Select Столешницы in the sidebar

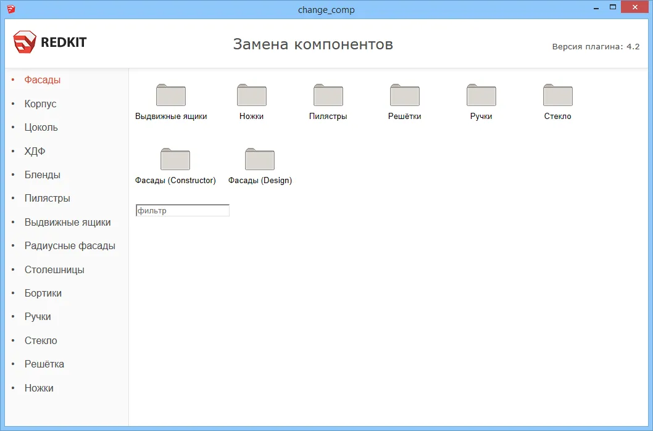54,270
